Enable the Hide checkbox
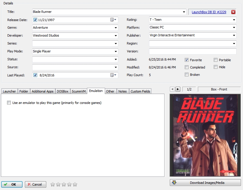 coord(215,67)
